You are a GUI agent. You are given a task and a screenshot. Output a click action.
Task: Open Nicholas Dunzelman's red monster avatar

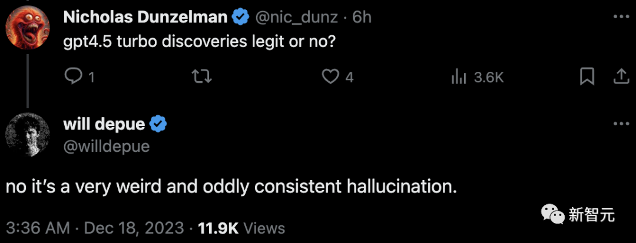point(28,28)
